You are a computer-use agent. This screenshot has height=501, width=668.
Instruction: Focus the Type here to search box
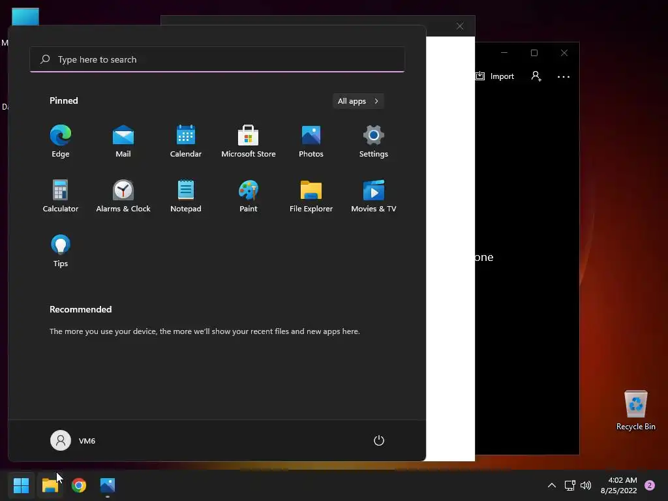(x=217, y=59)
